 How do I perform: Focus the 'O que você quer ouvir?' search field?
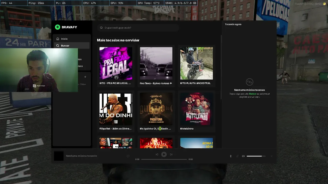coord(138,28)
